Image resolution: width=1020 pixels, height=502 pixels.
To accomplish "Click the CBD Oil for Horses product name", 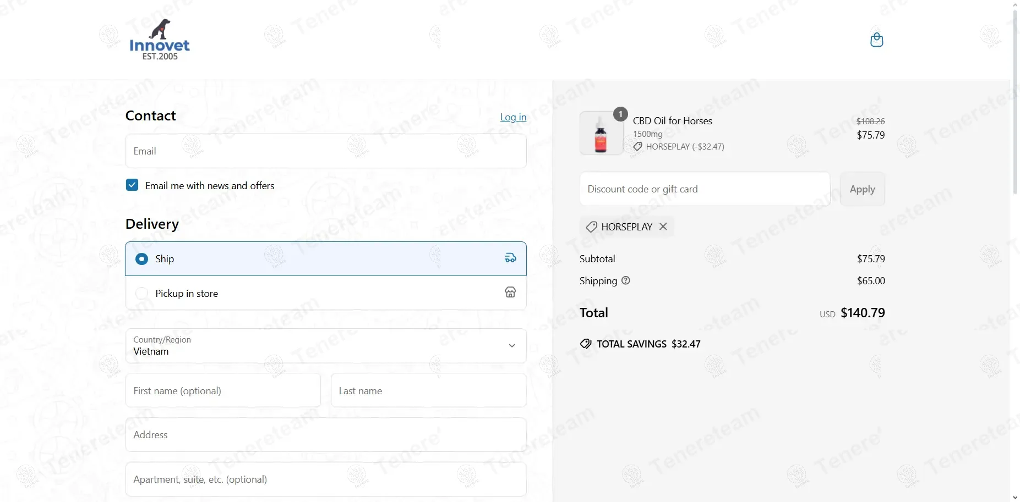I will 673,121.
